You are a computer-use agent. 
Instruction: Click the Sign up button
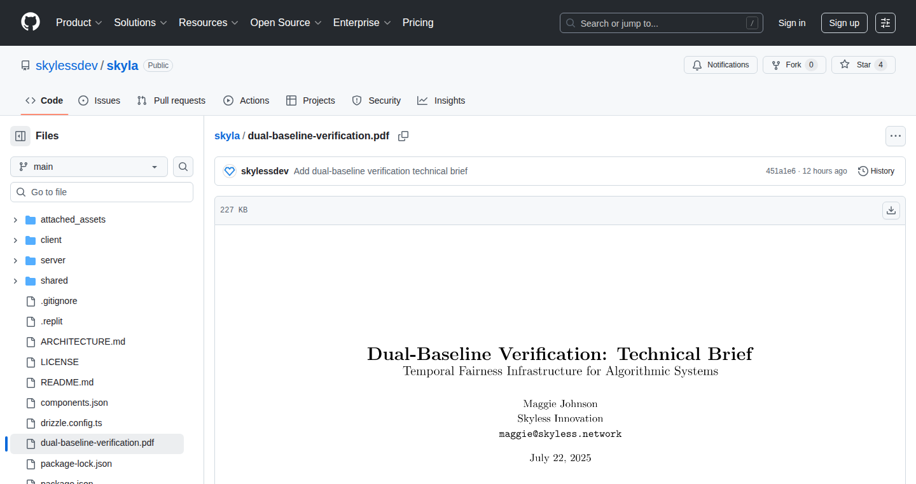pos(844,23)
